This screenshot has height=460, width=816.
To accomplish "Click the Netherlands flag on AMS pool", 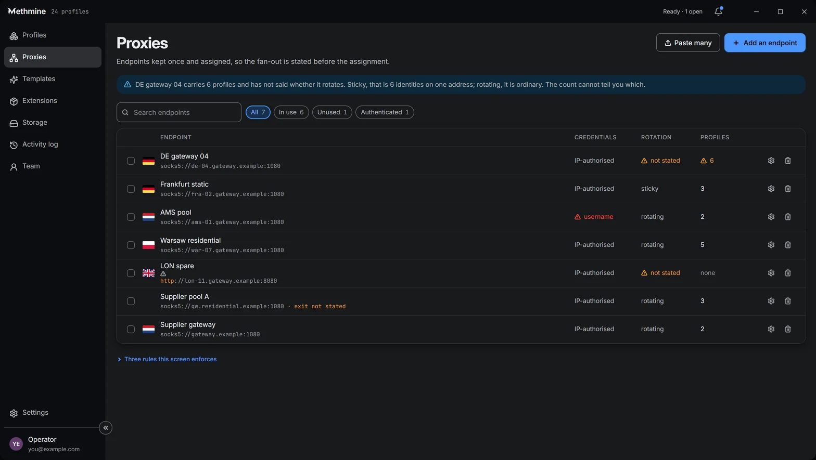I will [x=148, y=217].
